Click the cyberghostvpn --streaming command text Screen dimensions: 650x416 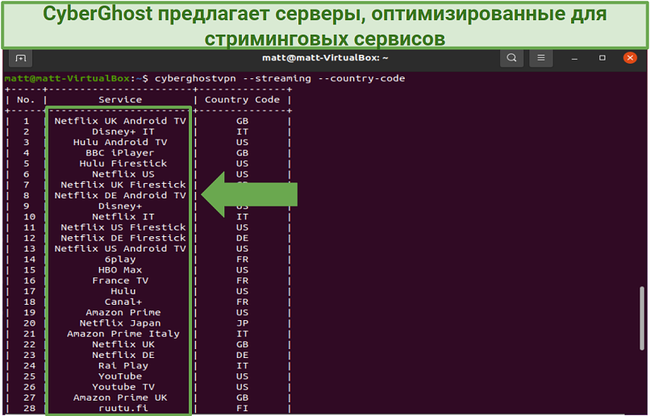point(280,78)
